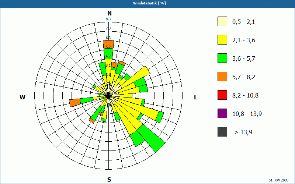Click the dark gray > 13,9 legend swatch

pos(222,132)
